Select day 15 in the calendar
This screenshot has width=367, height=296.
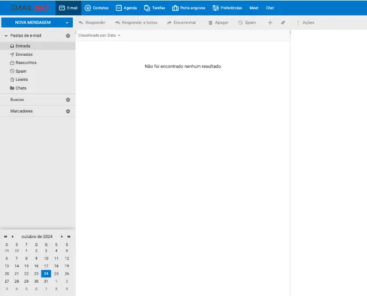[x=27, y=266]
